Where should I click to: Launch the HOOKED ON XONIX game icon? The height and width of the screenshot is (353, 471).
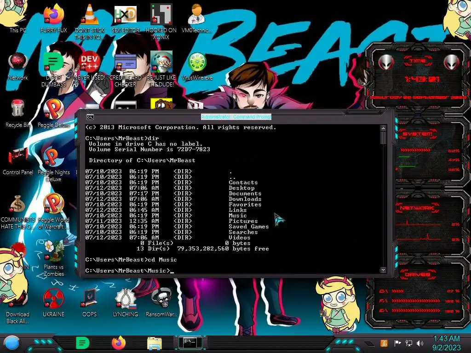(x=161, y=21)
